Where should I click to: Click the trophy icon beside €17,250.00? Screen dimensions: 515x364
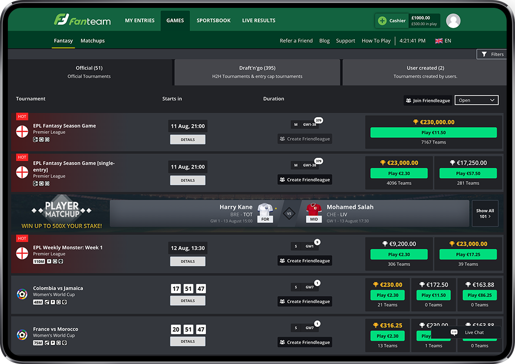[452, 162]
